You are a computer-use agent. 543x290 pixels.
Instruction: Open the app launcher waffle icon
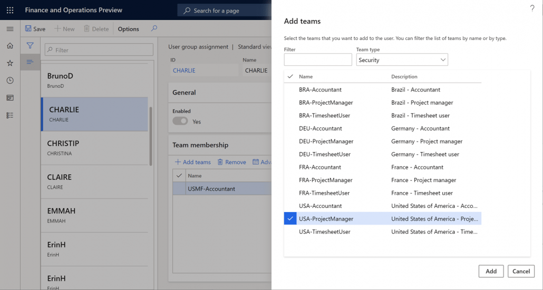pyautogui.click(x=10, y=10)
